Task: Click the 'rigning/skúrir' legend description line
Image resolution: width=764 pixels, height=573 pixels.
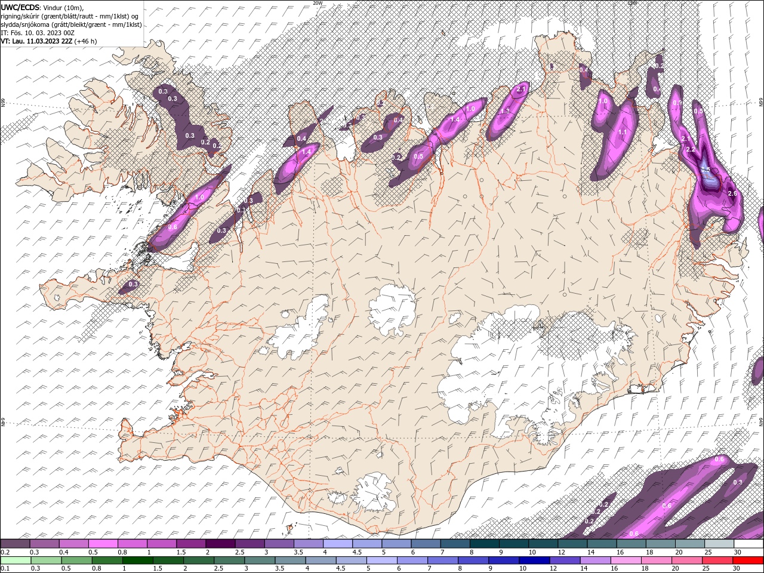Action: [70, 16]
